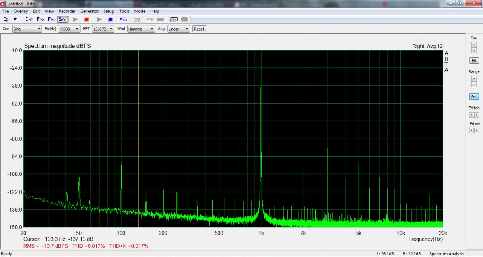
Task: Click the Right Avg:12 label
Action: [427, 46]
